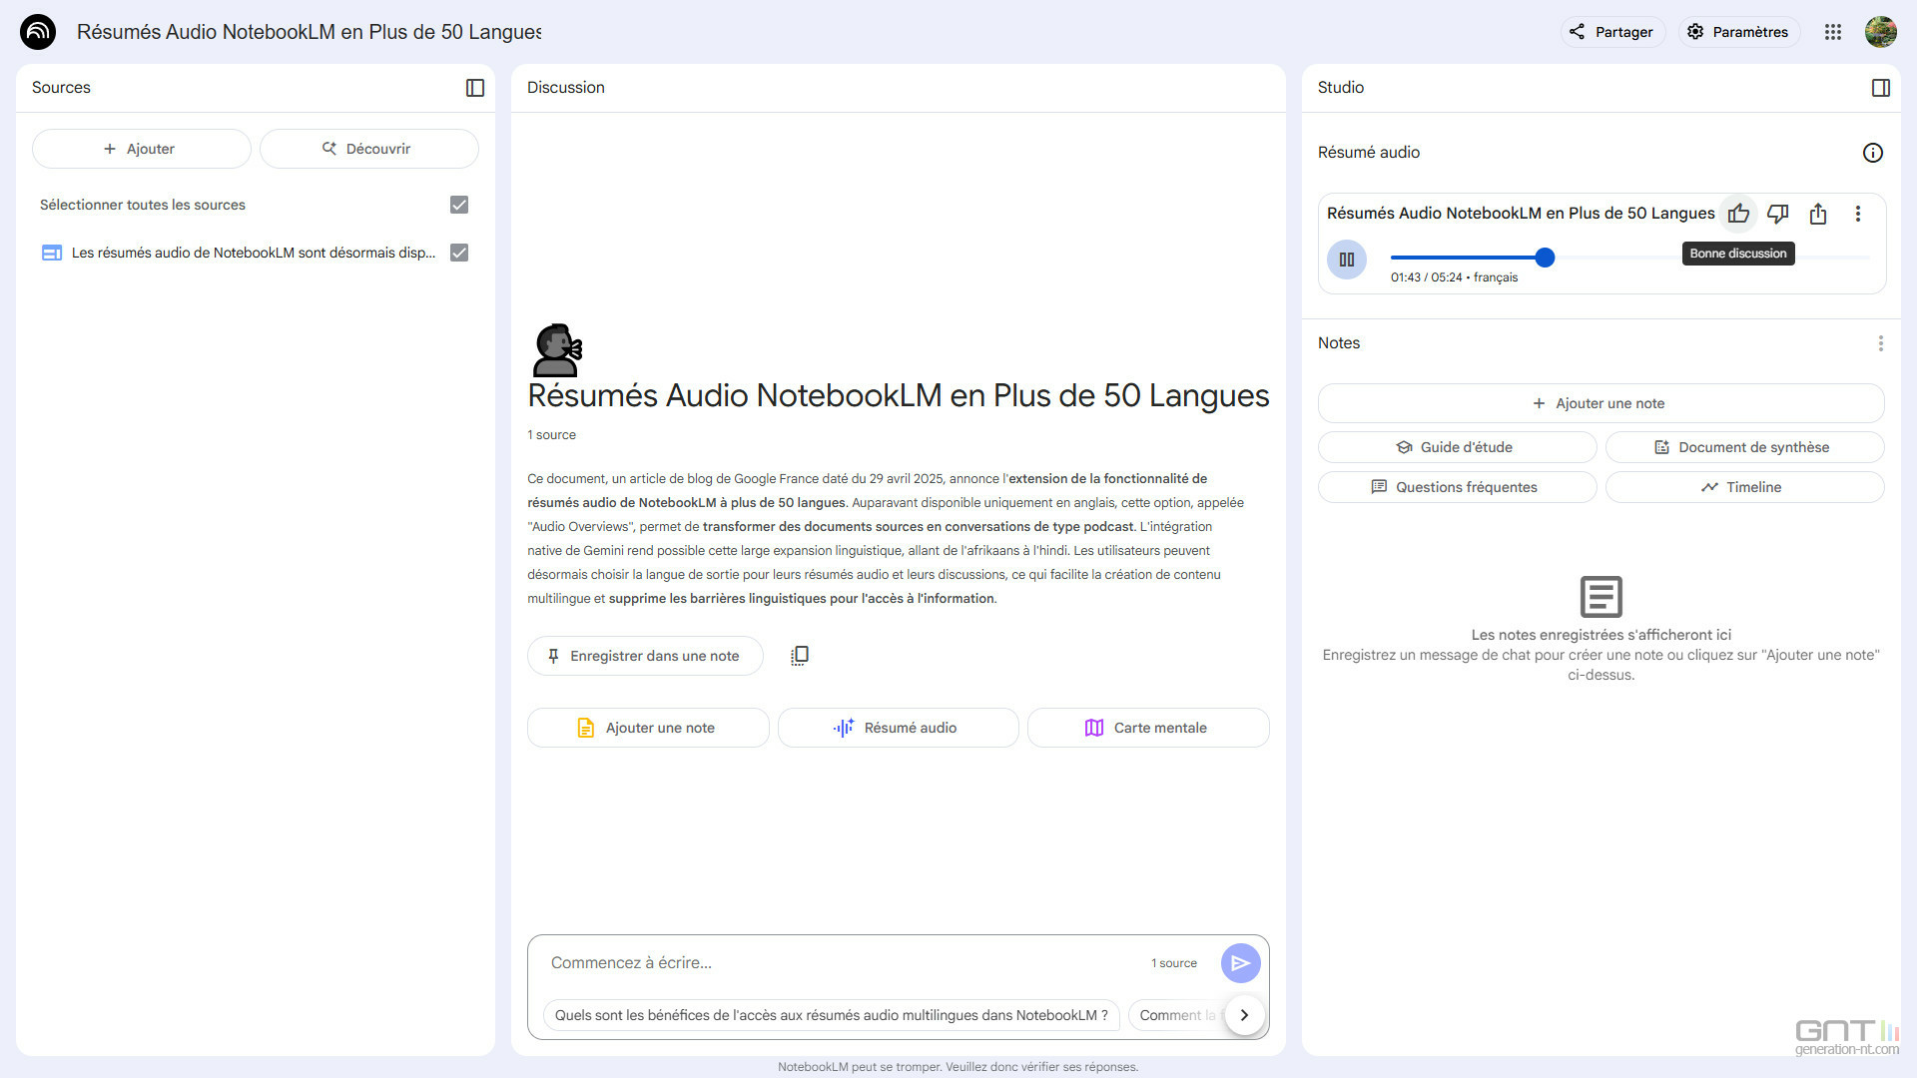Copy the summary text
Screen dimensions: 1917x1078
(800, 656)
